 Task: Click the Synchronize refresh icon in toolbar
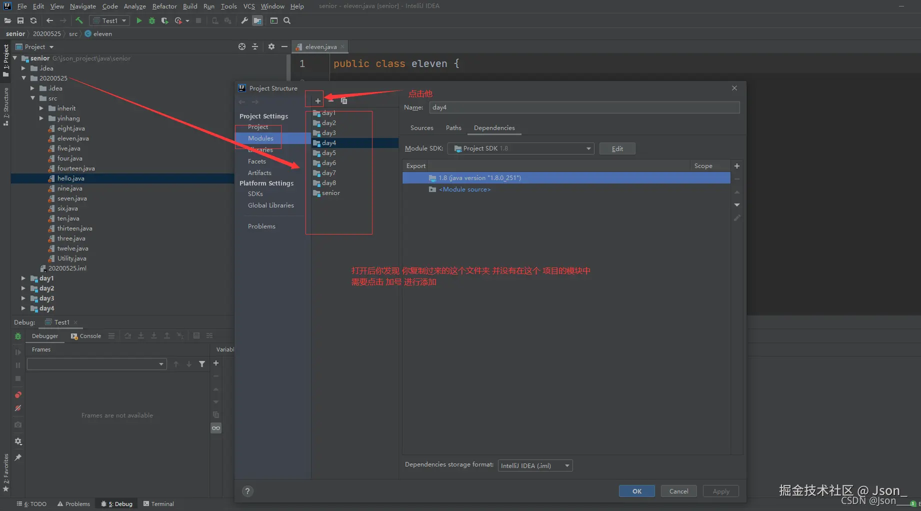coord(33,20)
